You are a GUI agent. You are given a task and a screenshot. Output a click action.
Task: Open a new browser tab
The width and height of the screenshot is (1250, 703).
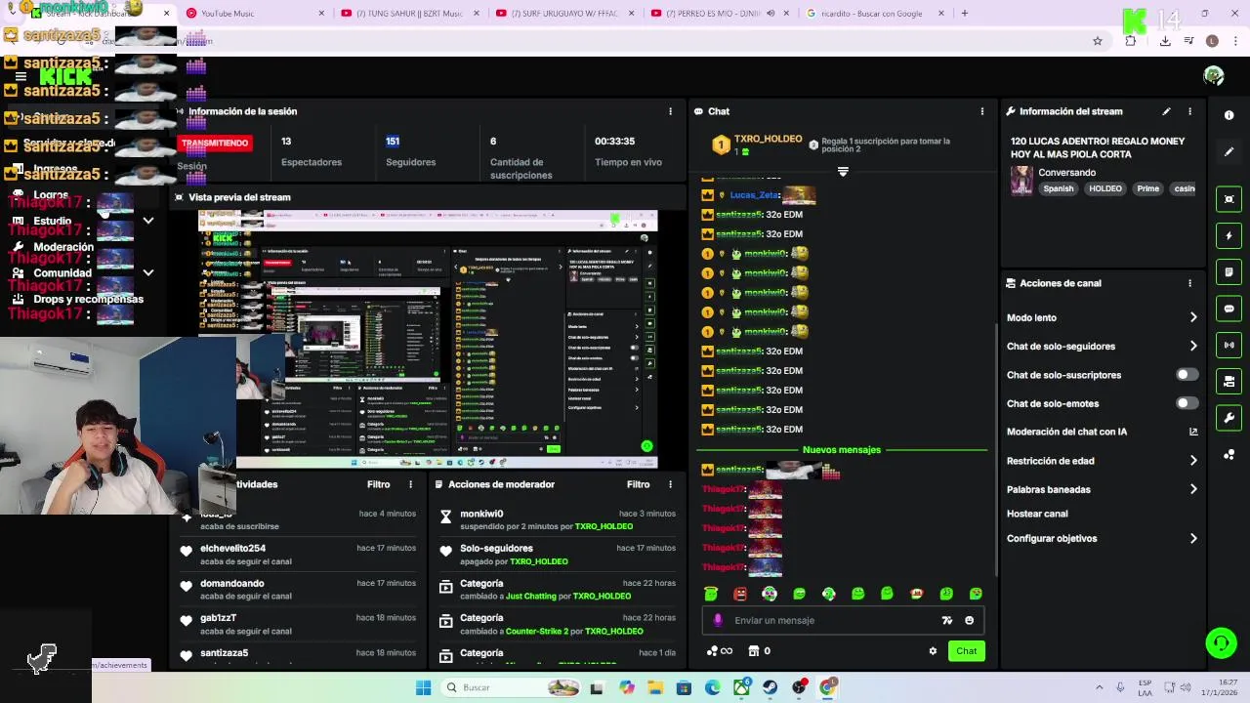tap(964, 14)
